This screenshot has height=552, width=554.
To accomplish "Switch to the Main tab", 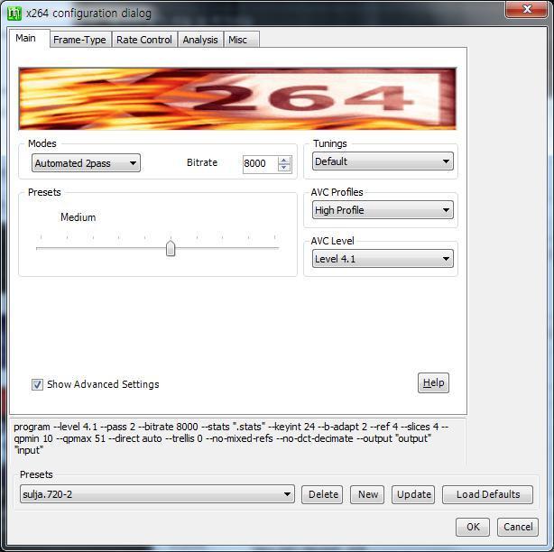I will 30,38.
